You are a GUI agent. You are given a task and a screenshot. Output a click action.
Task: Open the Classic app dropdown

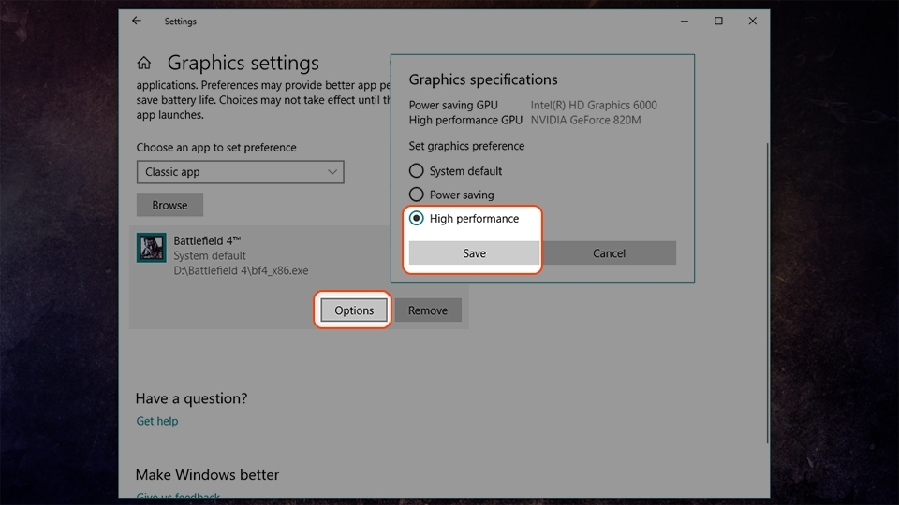(241, 172)
